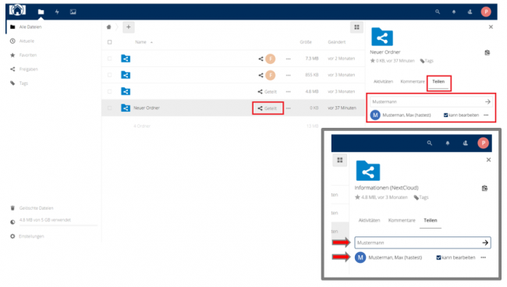Sort files by Name column header
The width and height of the screenshot is (507, 287).
pyautogui.click(x=140, y=42)
